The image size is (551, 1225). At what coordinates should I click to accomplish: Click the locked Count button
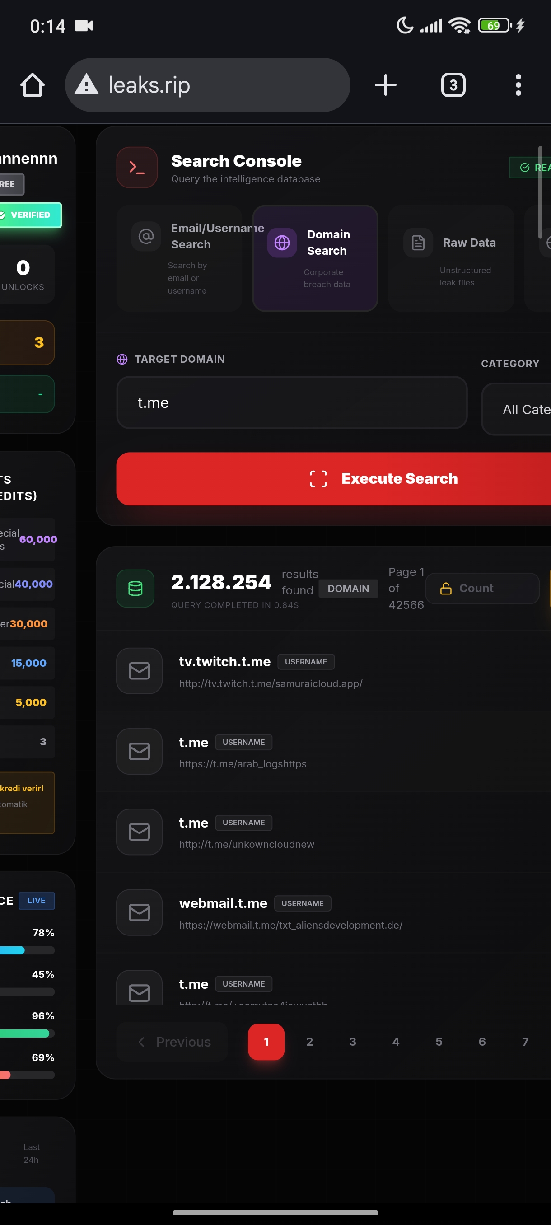coord(482,588)
